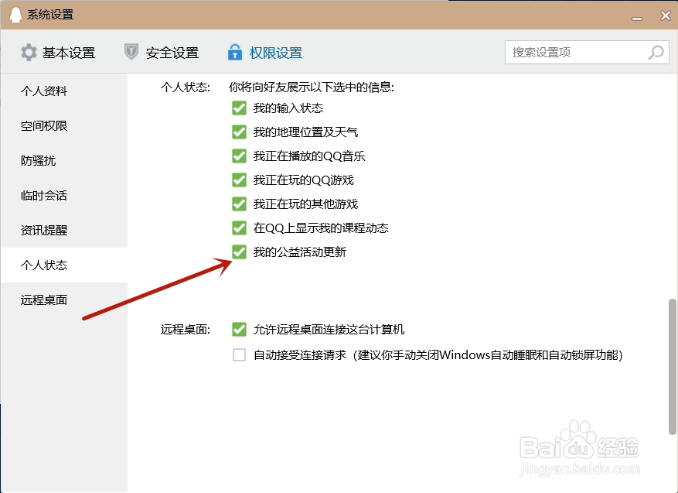Select the 权限设置 tab
The image size is (678, 493).
(265, 53)
